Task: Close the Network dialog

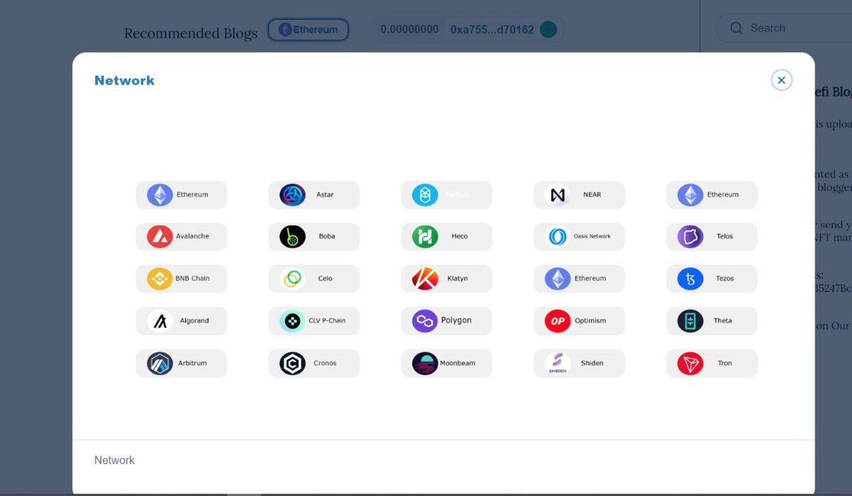Action: 782,80
